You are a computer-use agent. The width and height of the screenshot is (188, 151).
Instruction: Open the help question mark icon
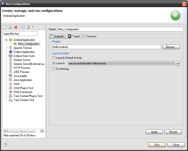pos(5,145)
